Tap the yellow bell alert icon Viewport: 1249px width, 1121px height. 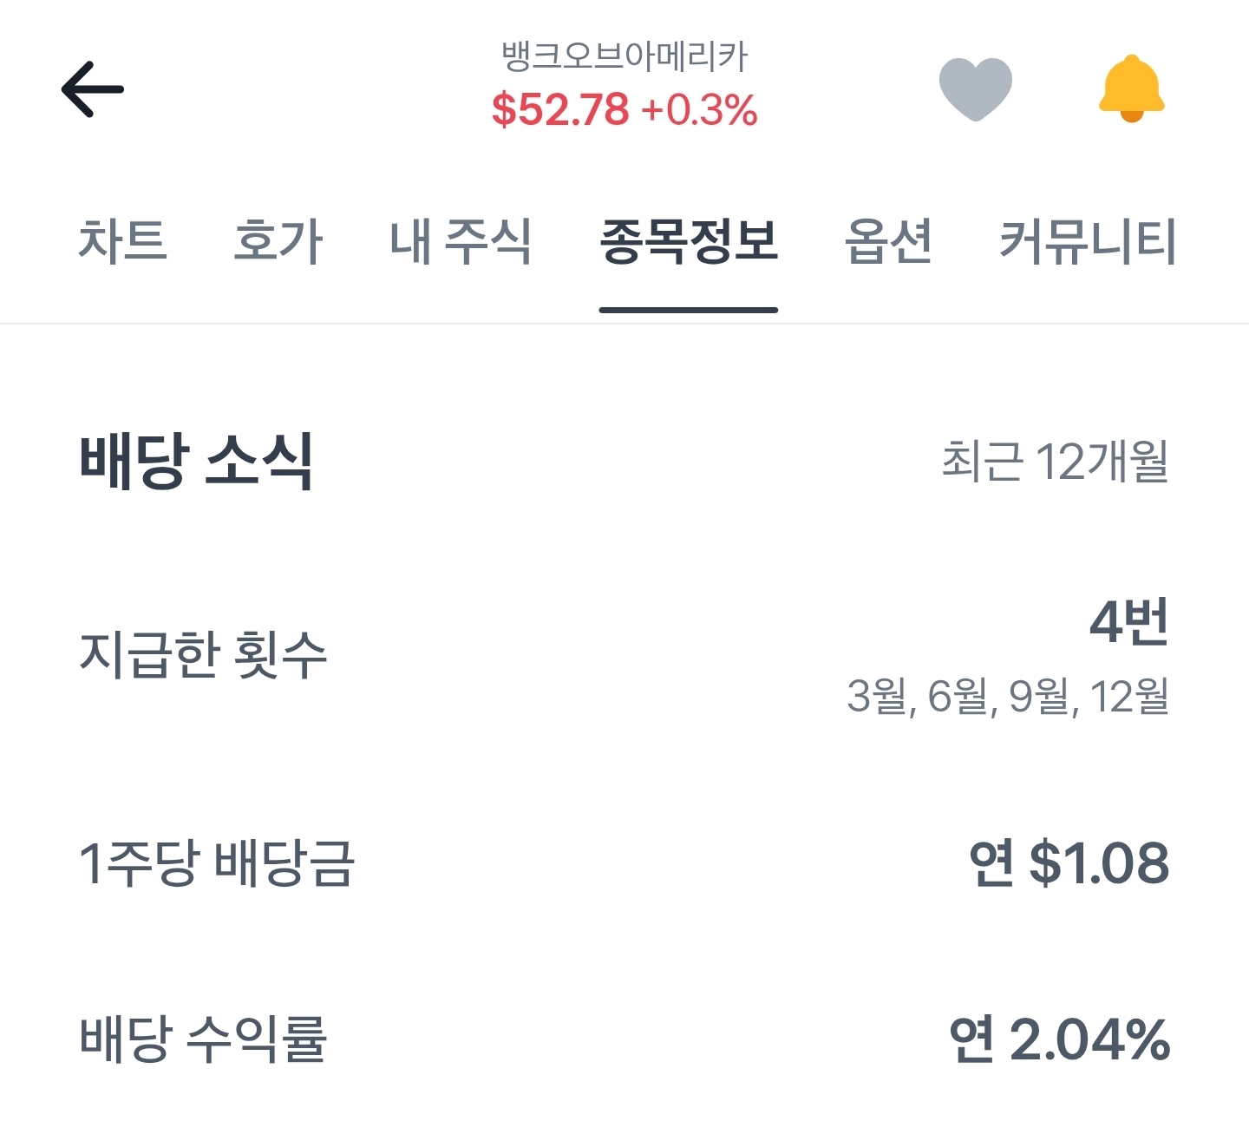coord(1131,88)
